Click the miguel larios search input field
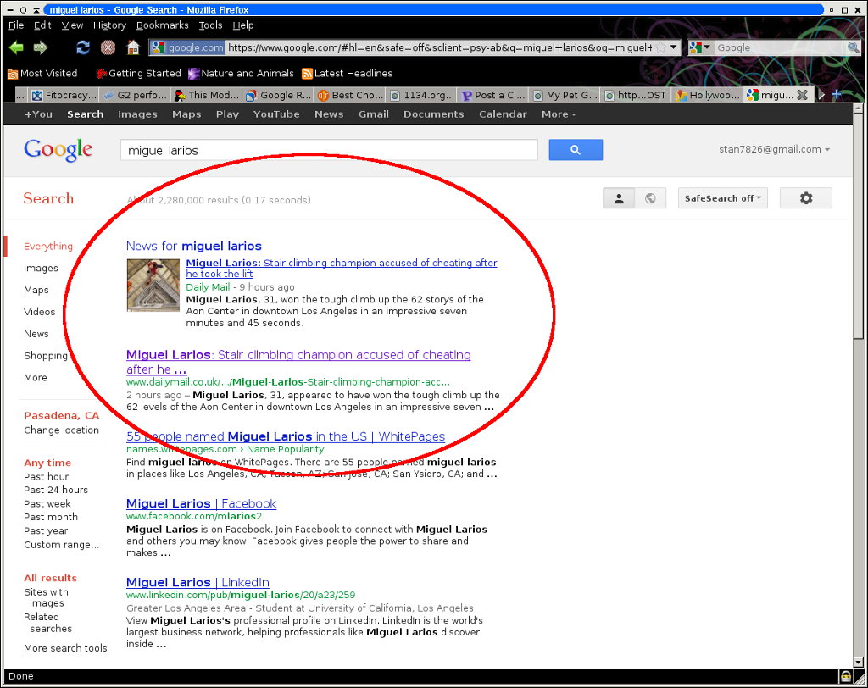The image size is (868, 688). (x=329, y=150)
